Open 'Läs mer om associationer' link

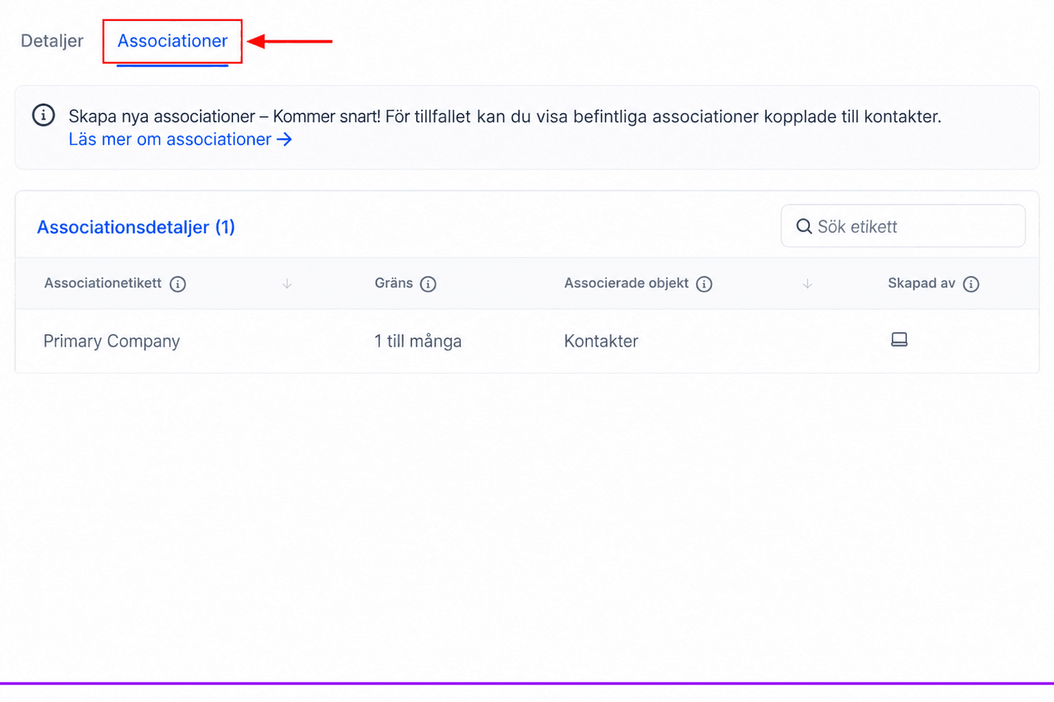point(170,139)
